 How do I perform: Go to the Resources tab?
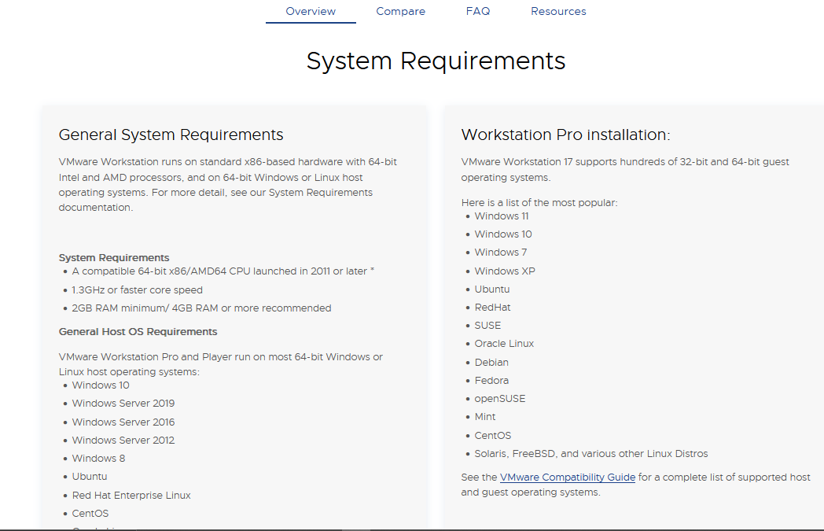coord(558,11)
